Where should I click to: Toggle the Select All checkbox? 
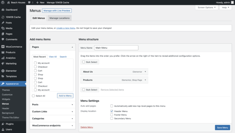[33, 96]
